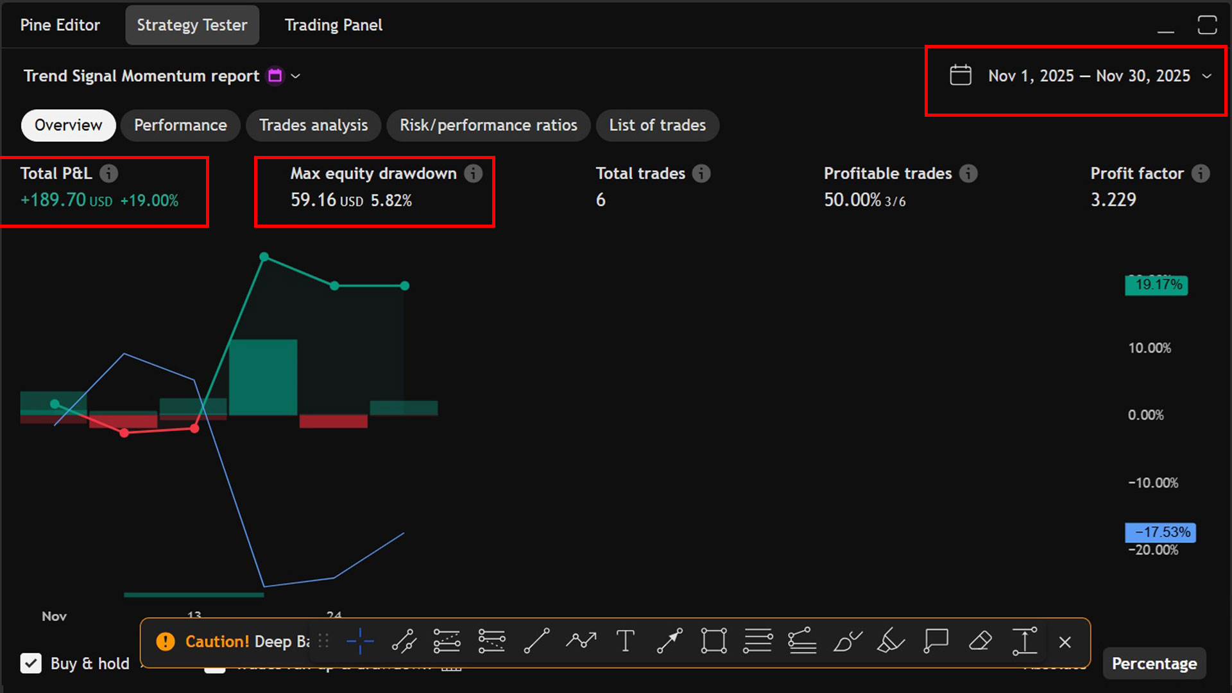Image resolution: width=1232 pixels, height=693 pixels.
Task: Activate the brush drawing tool
Action: pos(847,641)
